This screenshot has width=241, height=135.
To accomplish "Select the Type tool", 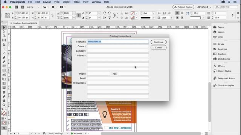I will click(4, 49).
